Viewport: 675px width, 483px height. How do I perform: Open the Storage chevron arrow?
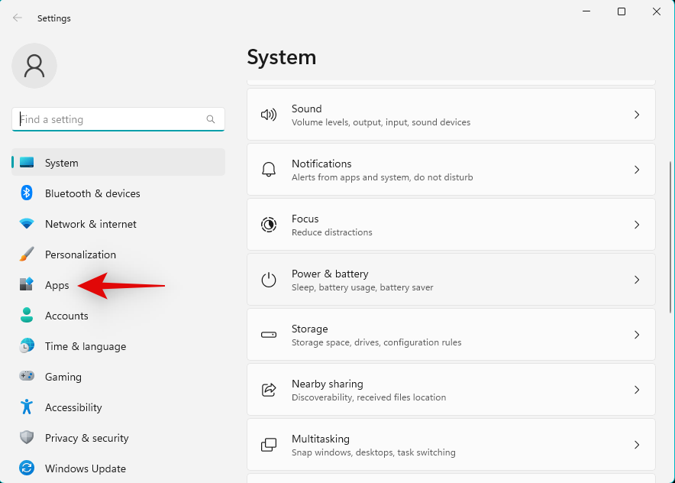637,335
